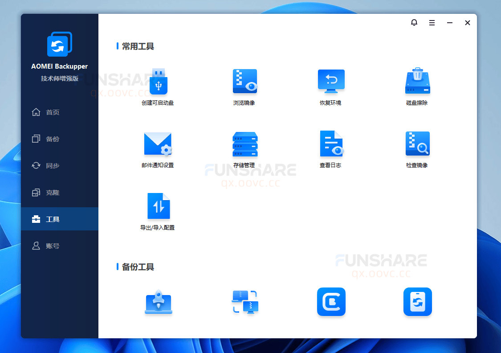Switch to the 备份 section
This screenshot has width=501, height=353.
[52, 139]
